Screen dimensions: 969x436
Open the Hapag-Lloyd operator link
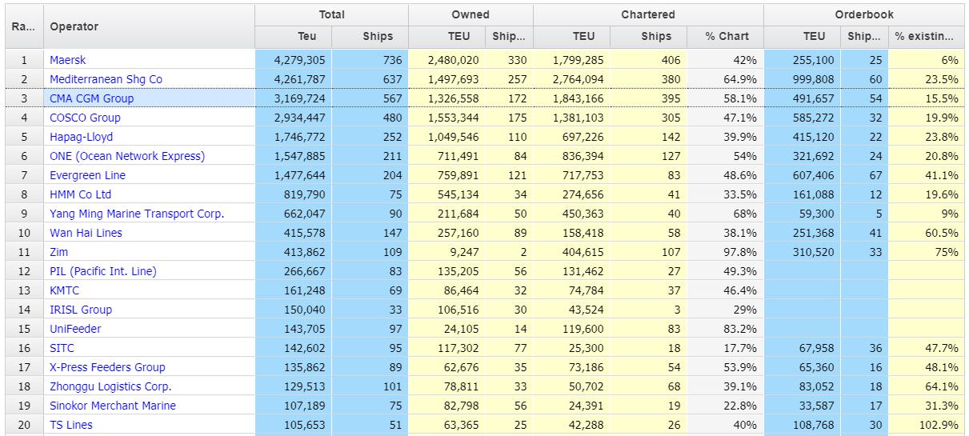pos(81,137)
